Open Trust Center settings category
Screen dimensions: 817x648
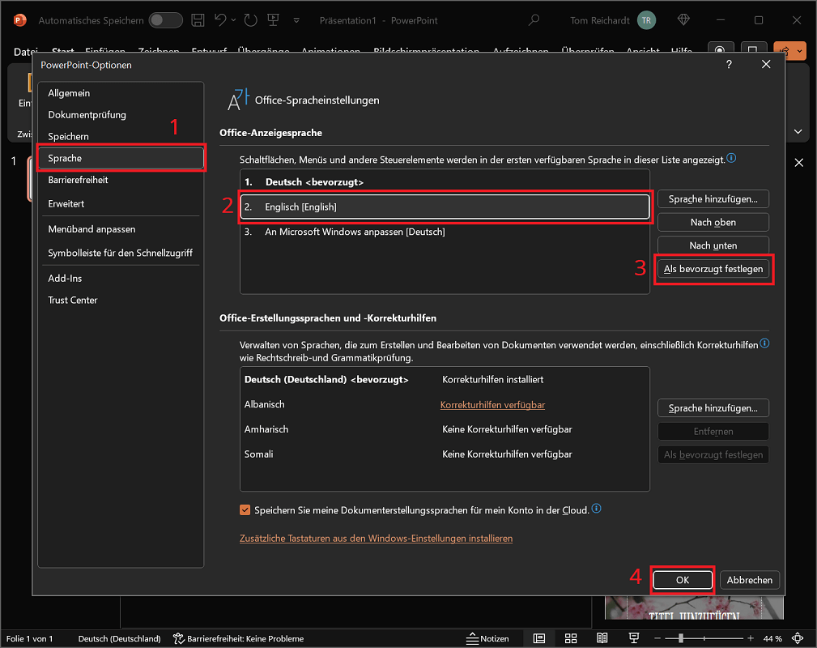(121, 301)
